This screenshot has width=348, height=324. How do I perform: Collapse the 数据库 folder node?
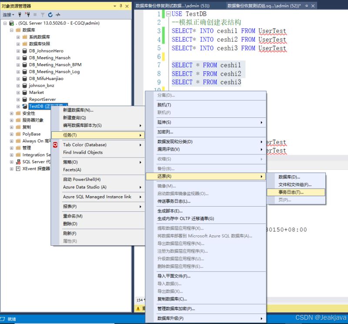coord(12,30)
